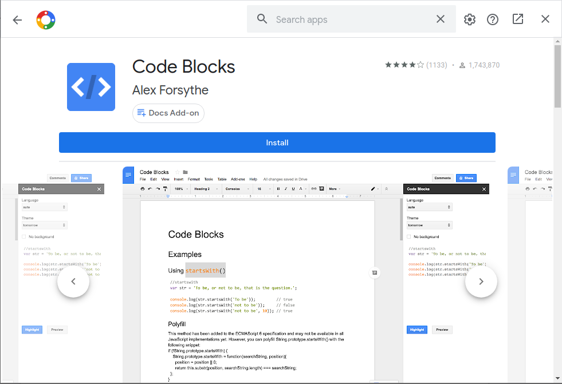Close the faded gray Code Blocks sidebar
The width and height of the screenshot is (562, 384).
point(99,189)
